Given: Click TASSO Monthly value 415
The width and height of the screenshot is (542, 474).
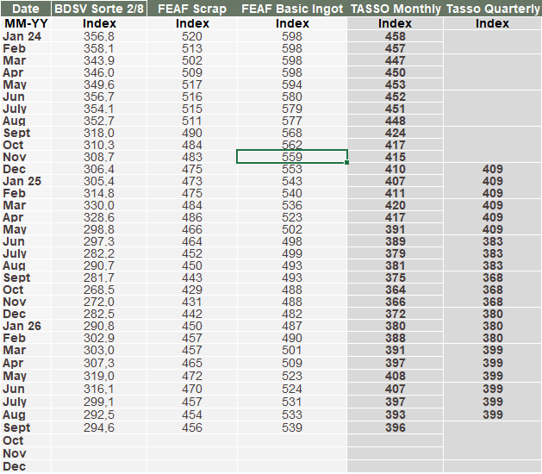Looking at the screenshot, I should [396, 157].
